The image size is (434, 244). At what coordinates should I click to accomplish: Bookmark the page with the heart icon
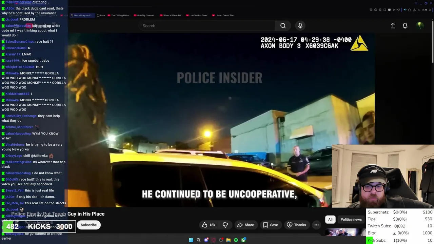point(398,10)
